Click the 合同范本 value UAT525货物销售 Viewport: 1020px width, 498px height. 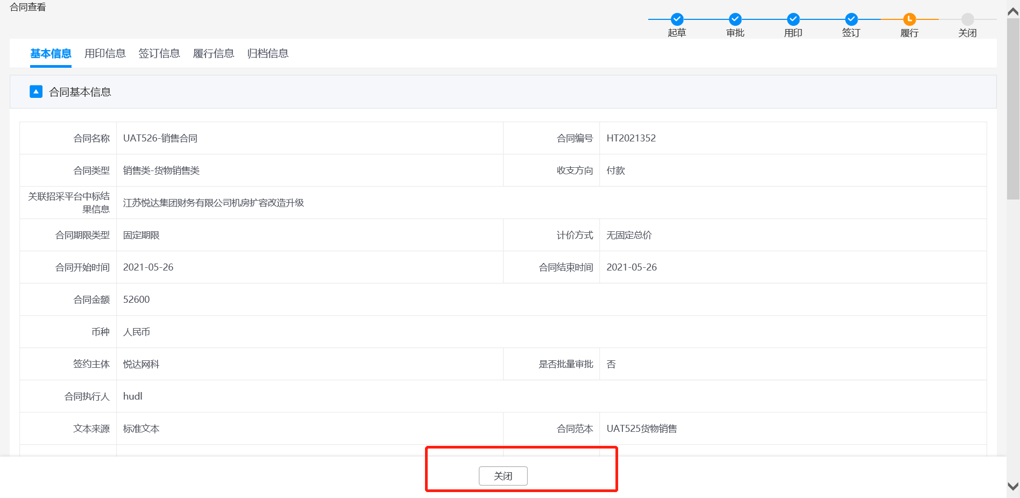click(x=642, y=429)
